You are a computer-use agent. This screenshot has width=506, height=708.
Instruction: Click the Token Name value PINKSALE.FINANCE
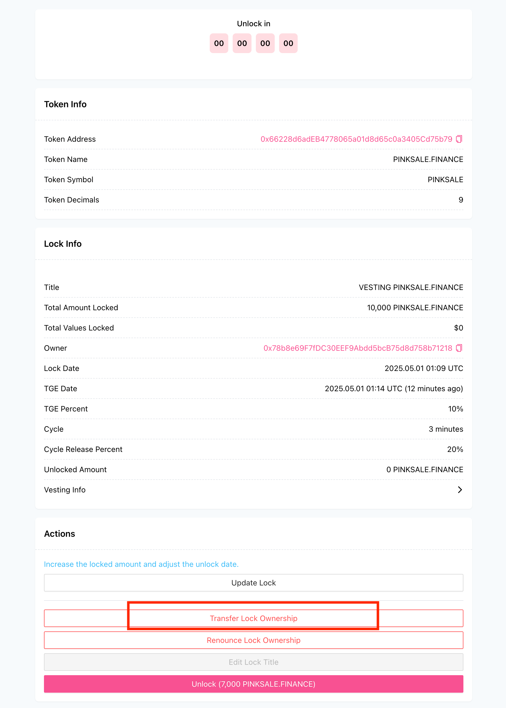(x=428, y=159)
